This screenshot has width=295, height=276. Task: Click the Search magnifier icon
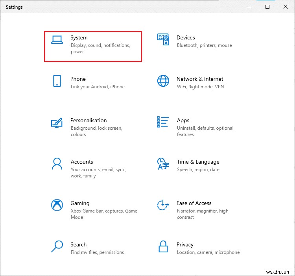point(57,246)
